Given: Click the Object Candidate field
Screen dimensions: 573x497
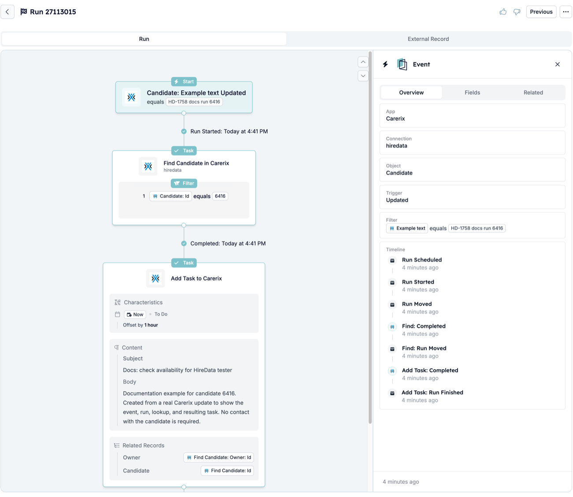Looking at the screenshot, I should tap(472, 170).
